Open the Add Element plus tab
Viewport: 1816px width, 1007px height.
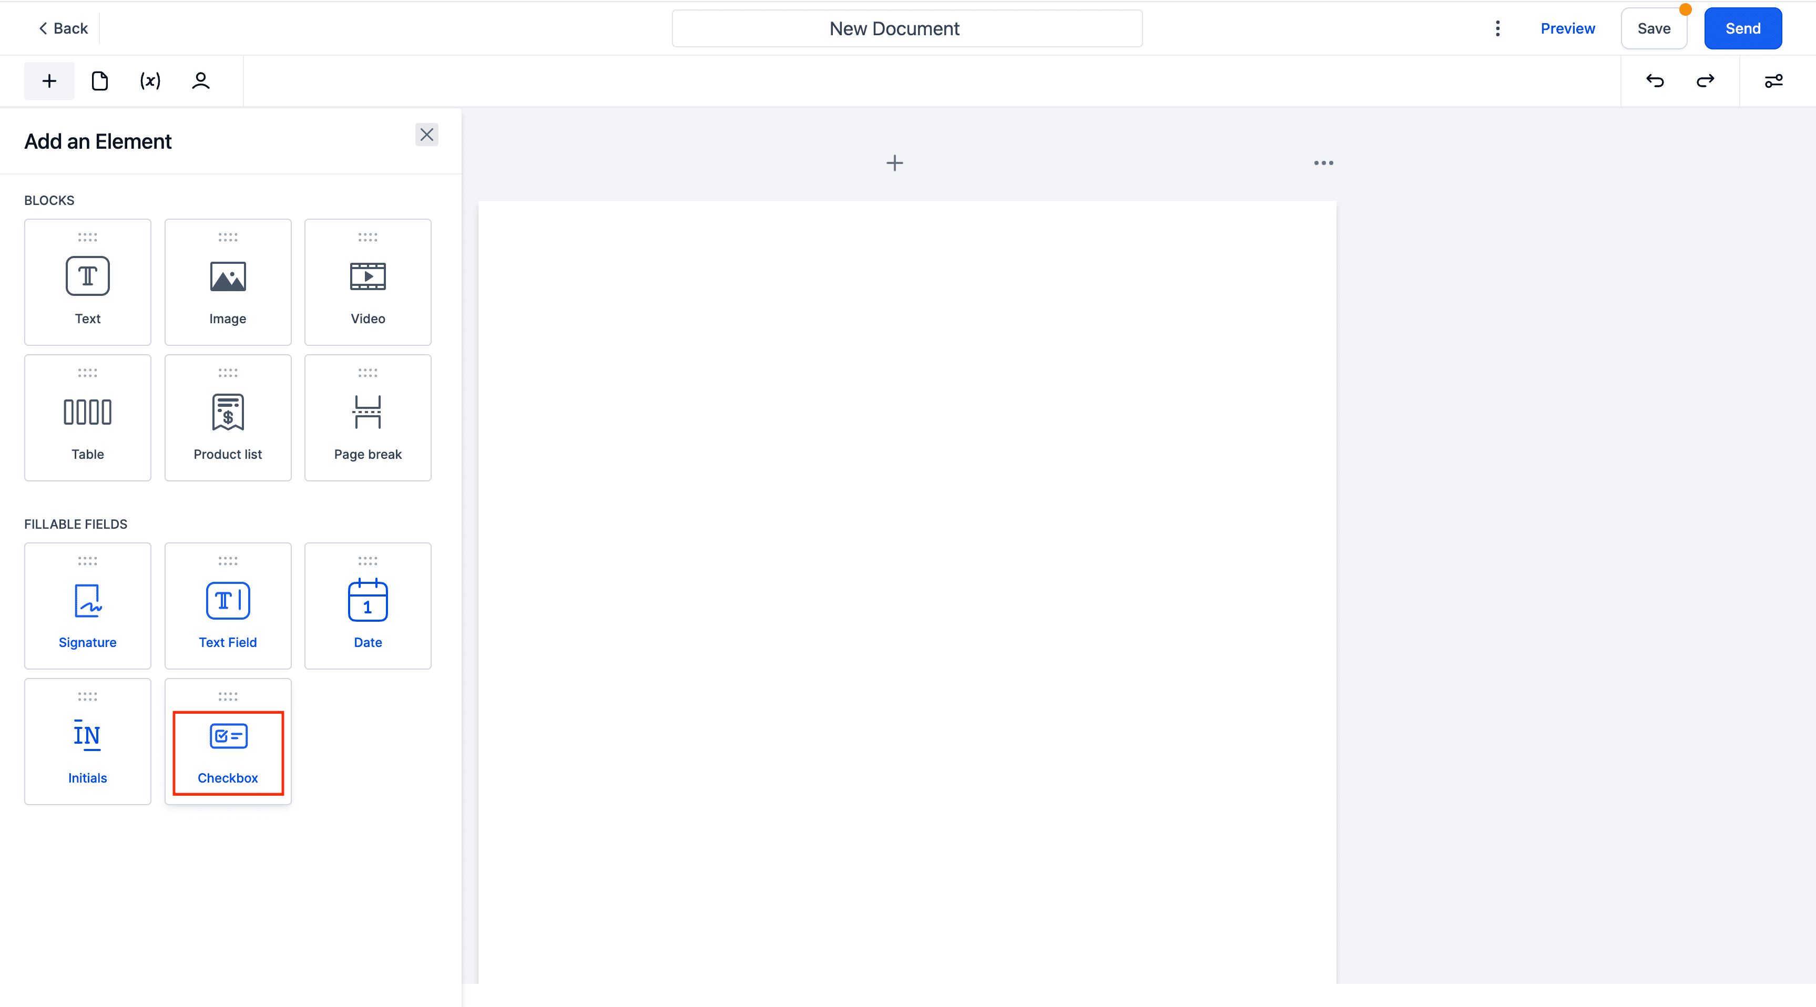[x=49, y=81]
